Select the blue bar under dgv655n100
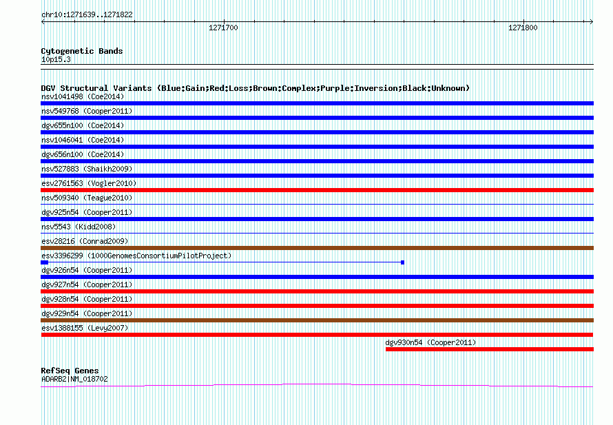613x425 pixels. tap(317, 132)
